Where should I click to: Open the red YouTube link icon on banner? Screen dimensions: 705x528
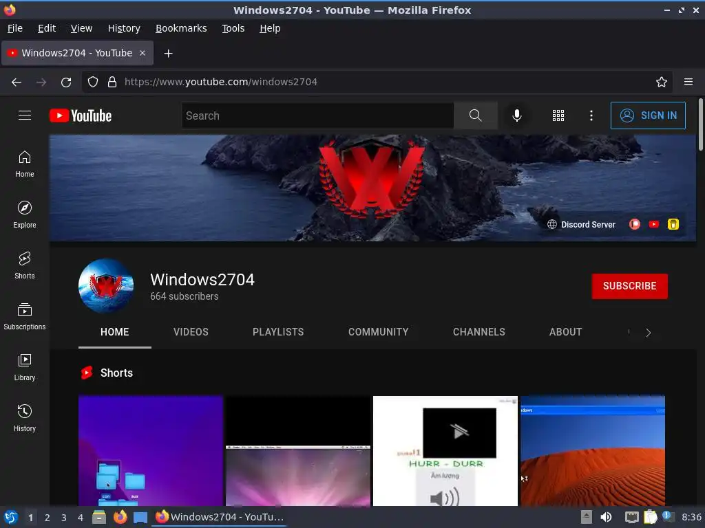654,224
